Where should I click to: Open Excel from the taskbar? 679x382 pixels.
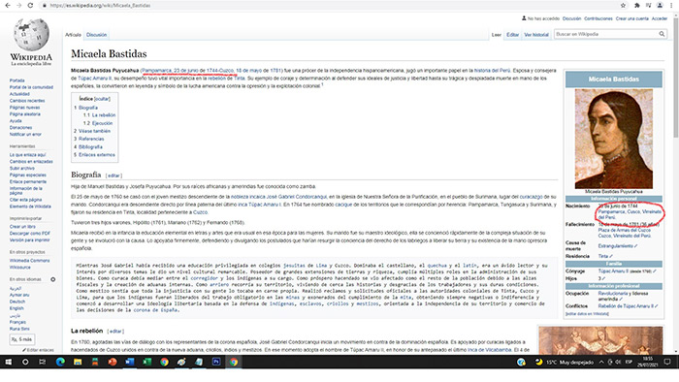pyautogui.click(x=146, y=362)
